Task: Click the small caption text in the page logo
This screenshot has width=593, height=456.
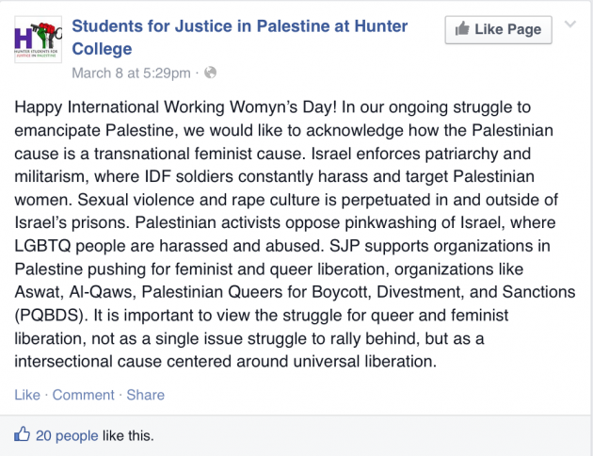Action: [x=36, y=53]
